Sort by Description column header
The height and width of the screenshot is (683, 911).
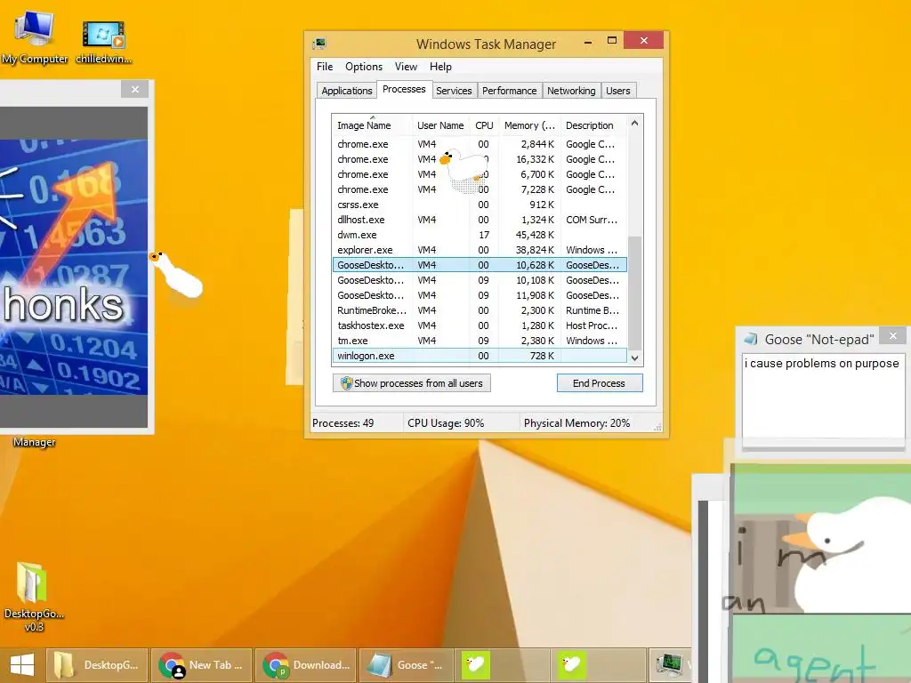tap(593, 125)
